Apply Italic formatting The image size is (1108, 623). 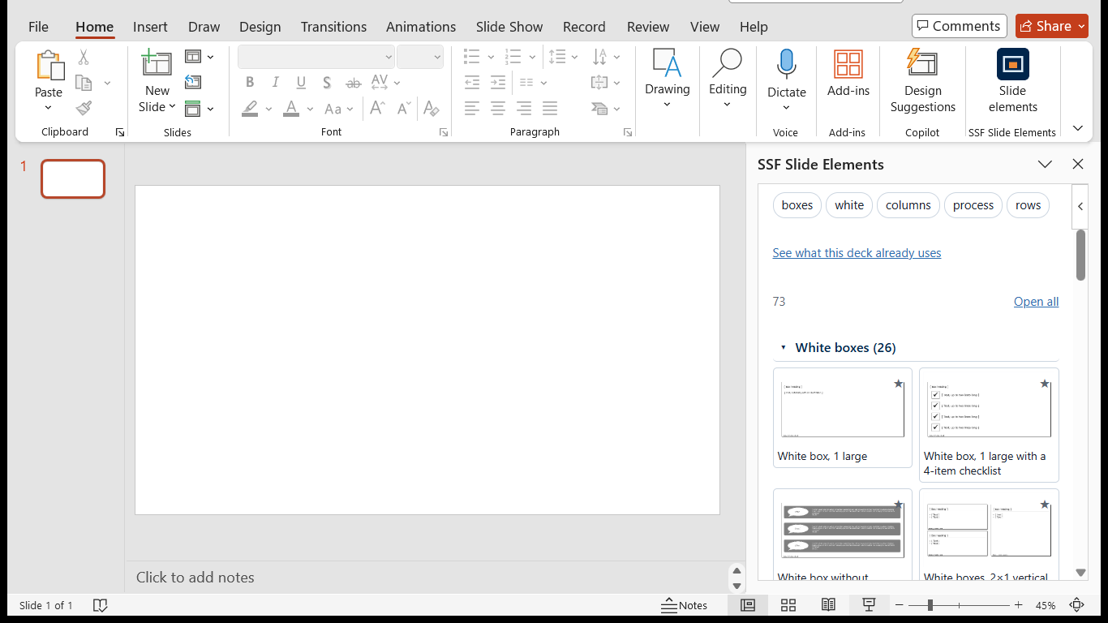(276, 83)
